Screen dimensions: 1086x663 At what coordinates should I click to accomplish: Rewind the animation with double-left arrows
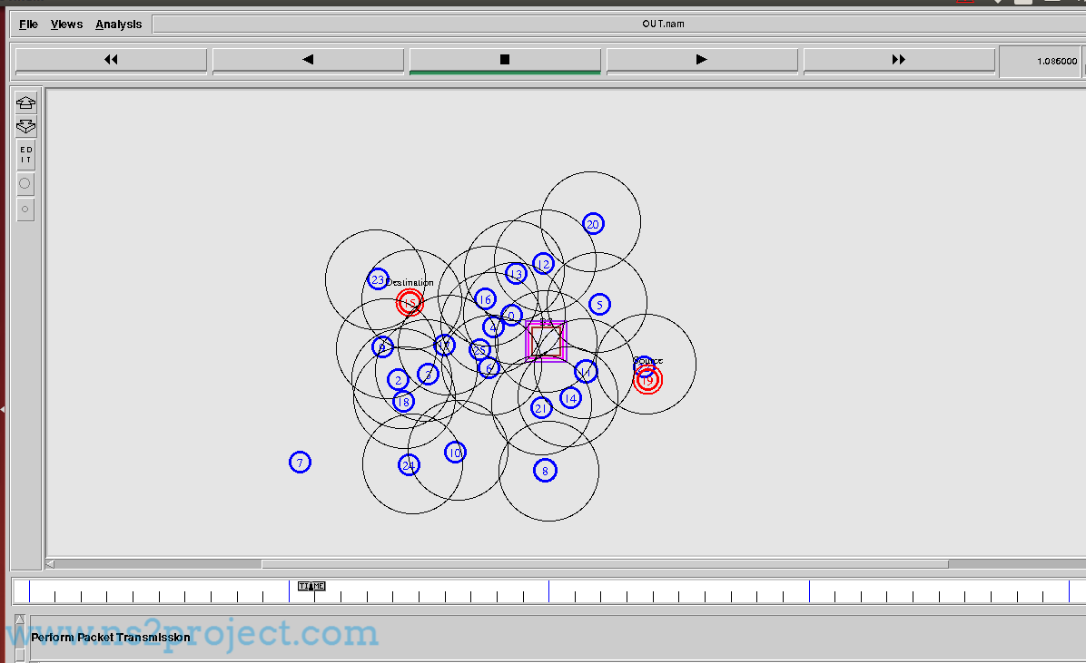[111, 60]
